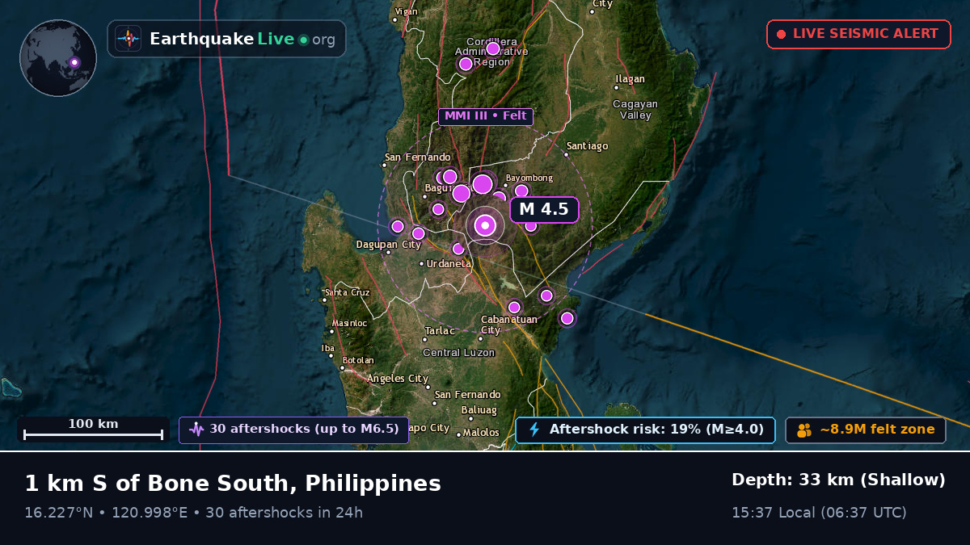Image resolution: width=970 pixels, height=545 pixels.
Task: Click the Santiago map label
Action: (587, 146)
